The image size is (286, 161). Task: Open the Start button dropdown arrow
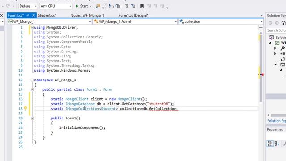(x=90, y=6)
